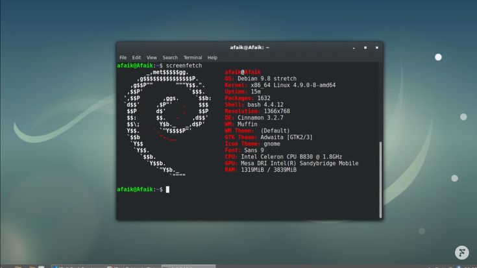
Task: Close the afaik@Afaik terminal window
Action: (x=376, y=47)
